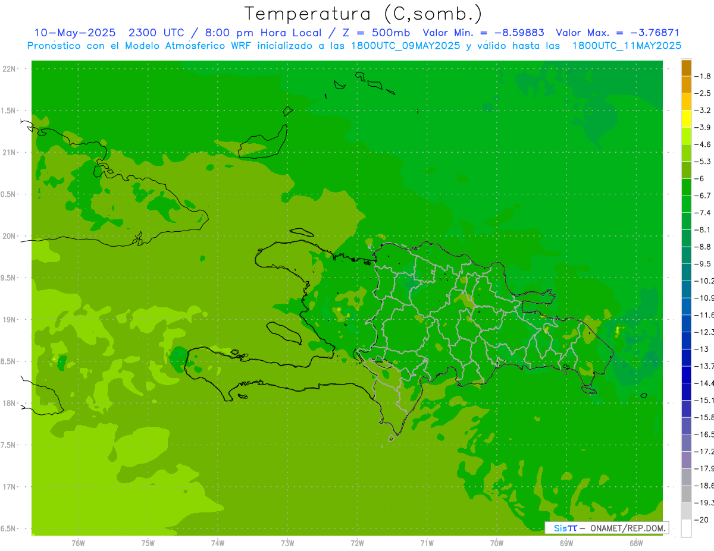Click the white swatch below -20
Screen dimensions: 714x551
[x=686, y=528]
